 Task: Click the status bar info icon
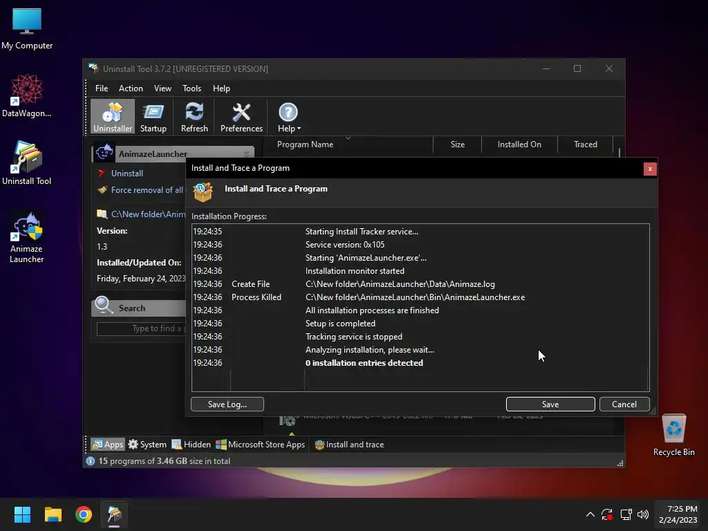pyautogui.click(x=91, y=461)
